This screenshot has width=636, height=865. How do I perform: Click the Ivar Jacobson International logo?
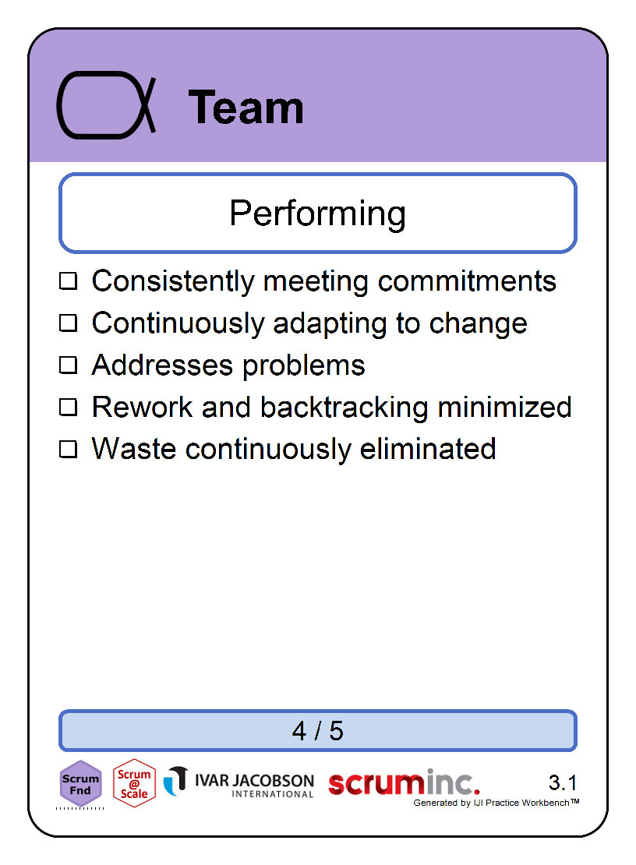(238, 782)
